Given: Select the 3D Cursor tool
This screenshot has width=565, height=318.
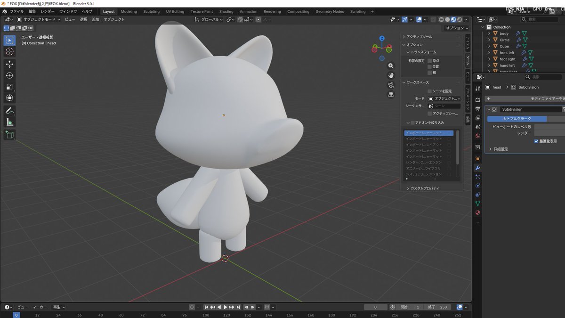Looking at the screenshot, I should (10, 51).
